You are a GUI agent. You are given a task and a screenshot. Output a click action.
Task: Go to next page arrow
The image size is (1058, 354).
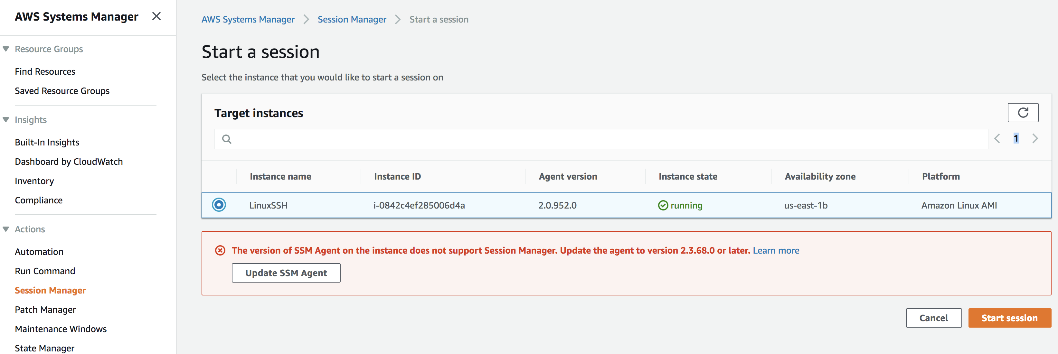1035,138
